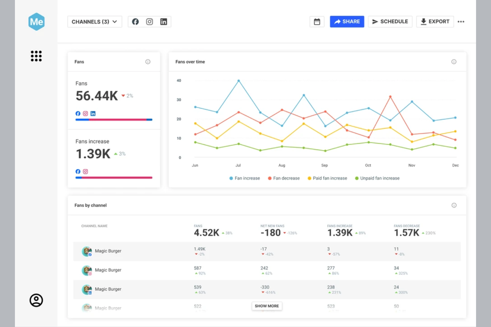Open the user profile icon in sidebar
This screenshot has width=491, height=327.
click(x=36, y=300)
